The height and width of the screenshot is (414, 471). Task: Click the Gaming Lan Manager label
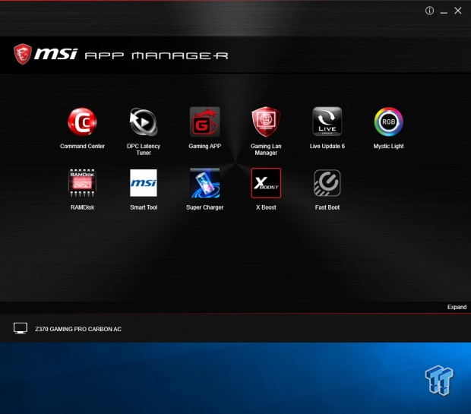click(266, 150)
